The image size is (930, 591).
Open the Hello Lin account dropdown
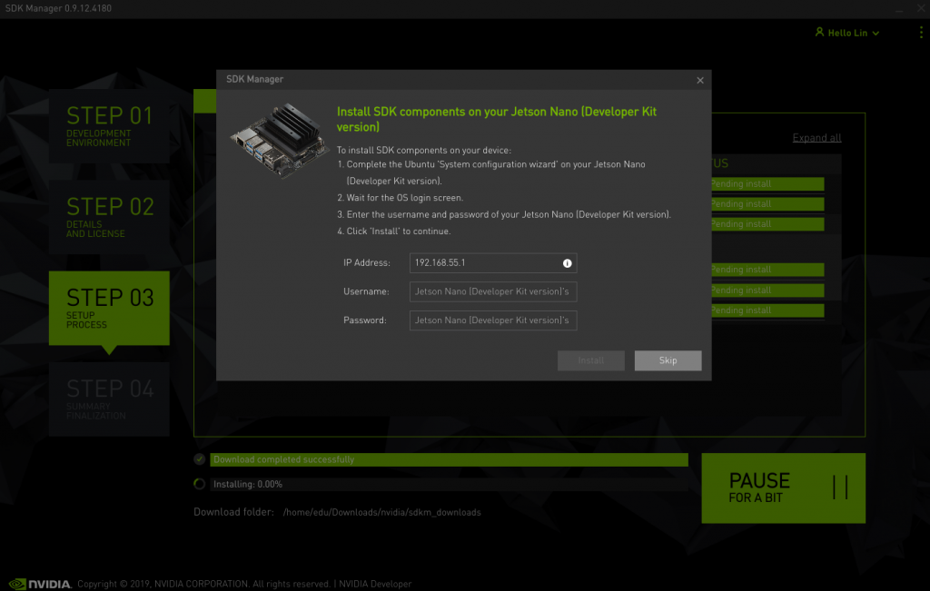(847, 33)
